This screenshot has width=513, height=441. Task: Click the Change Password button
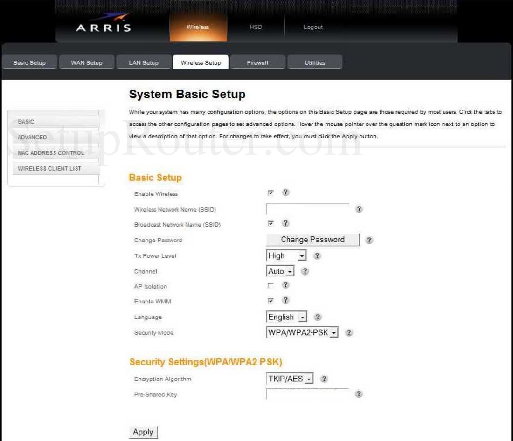tap(313, 240)
